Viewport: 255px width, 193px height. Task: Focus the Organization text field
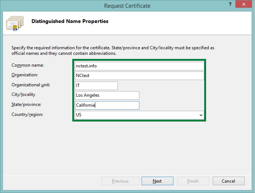point(139,76)
